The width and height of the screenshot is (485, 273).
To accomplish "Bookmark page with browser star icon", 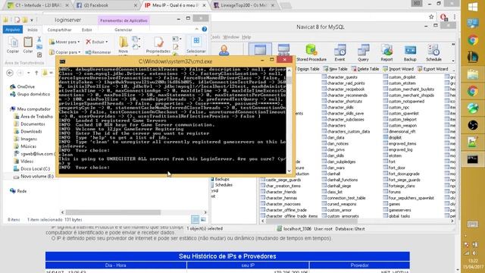I will pos(431,17).
